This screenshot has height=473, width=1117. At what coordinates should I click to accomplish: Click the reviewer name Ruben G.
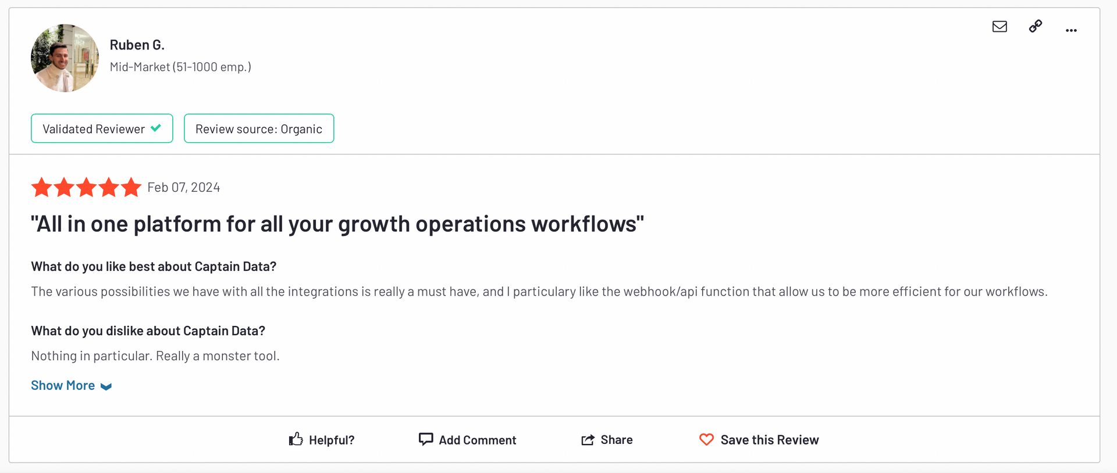point(137,45)
